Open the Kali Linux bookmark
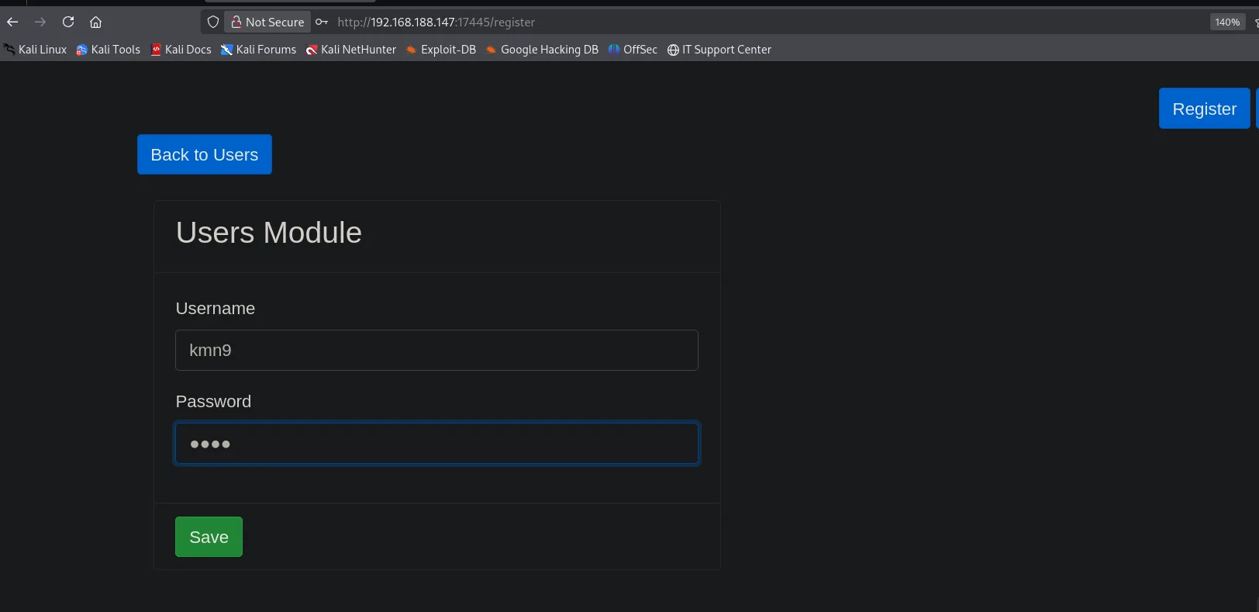The width and height of the screenshot is (1259, 612). point(35,50)
